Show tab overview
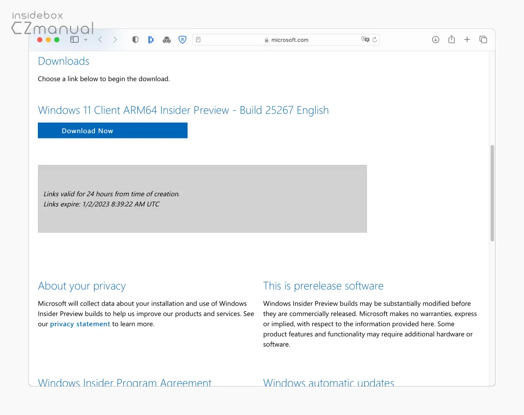The image size is (524, 415). [483, 40]
